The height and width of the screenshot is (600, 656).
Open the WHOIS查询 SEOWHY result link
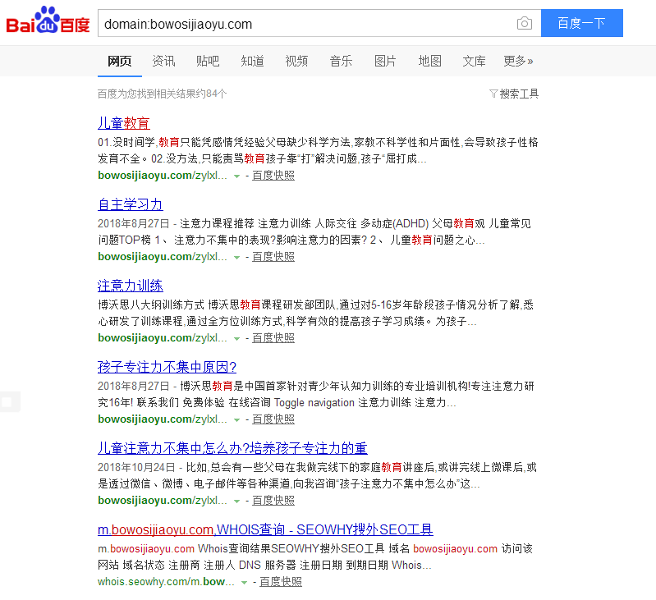265,529
